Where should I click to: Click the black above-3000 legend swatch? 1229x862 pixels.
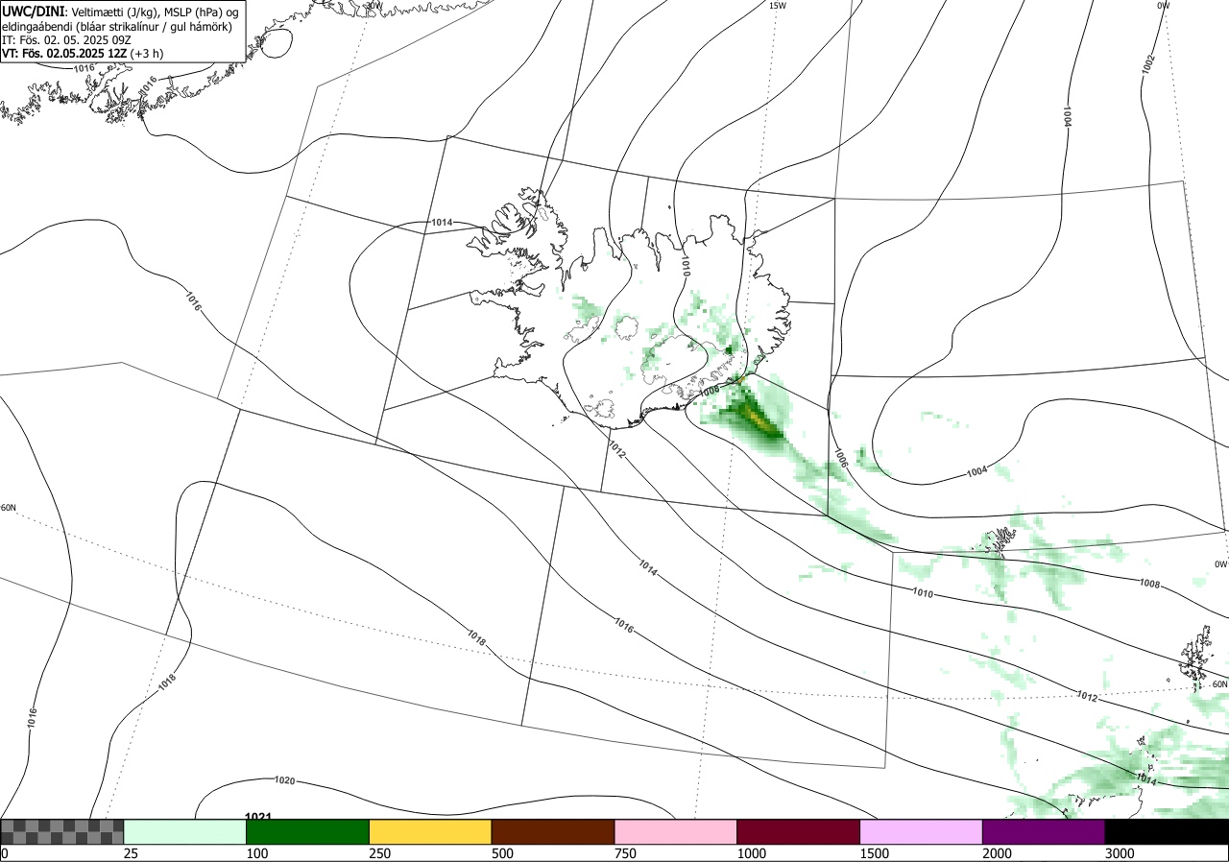(1167, 831)
